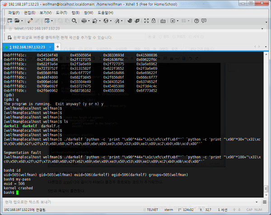Open the 보기(V) menu
The image size is (271, 215).
46,13
